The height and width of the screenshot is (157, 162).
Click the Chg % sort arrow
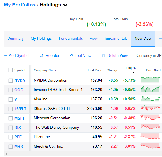coord(134,72)
